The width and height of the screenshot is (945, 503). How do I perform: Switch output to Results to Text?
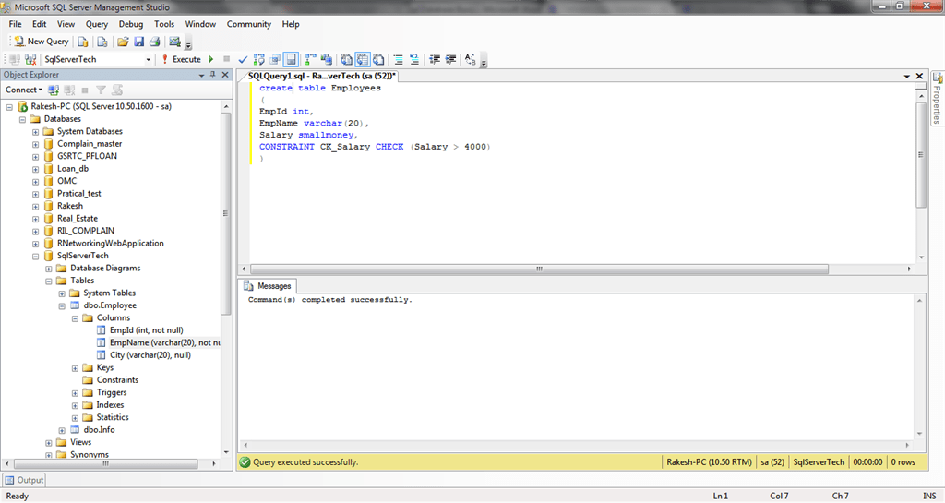[347, 59]
